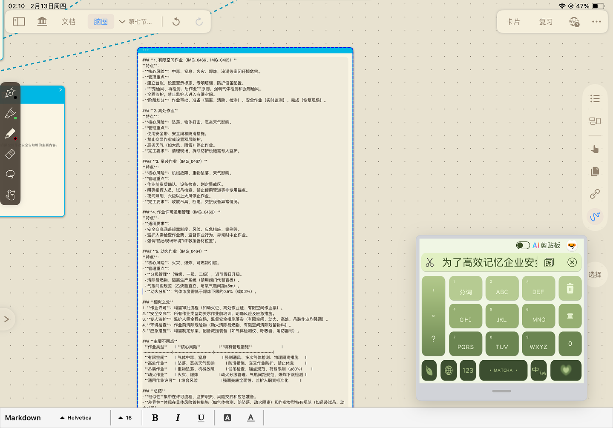Select the pointing hand tap mode icon
This screenshot has height=428, width=613.
point(595,149)
